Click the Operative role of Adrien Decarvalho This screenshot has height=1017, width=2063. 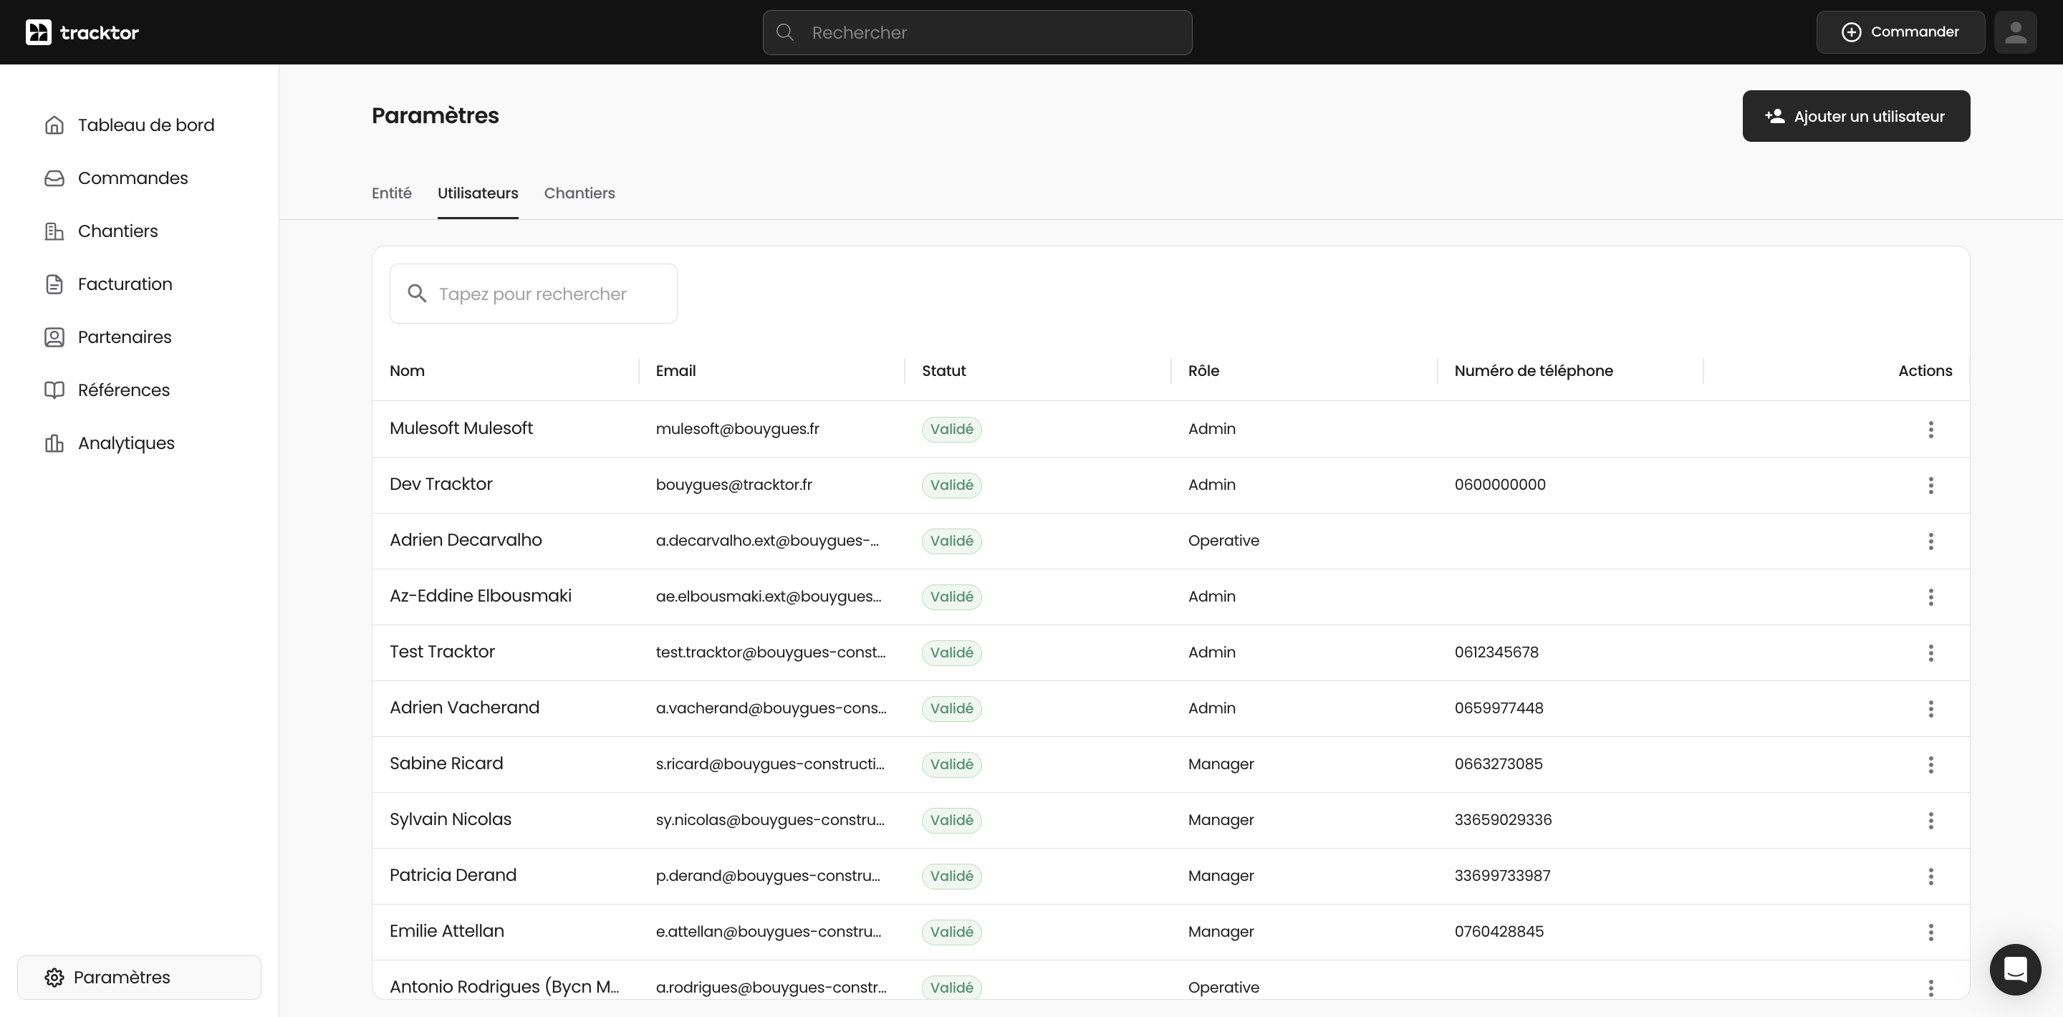click(x=1223, y=541)
